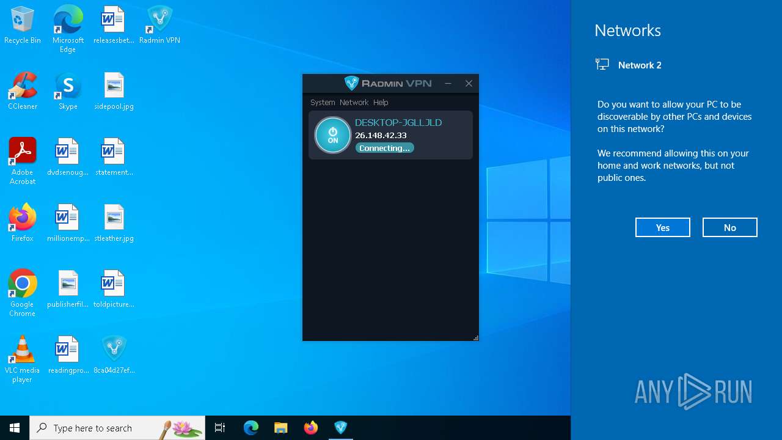The width and height of the screenshot is (782, 440).
Task: Launch Microsoft Edge from the taskbar
Action: pos(251,428)
